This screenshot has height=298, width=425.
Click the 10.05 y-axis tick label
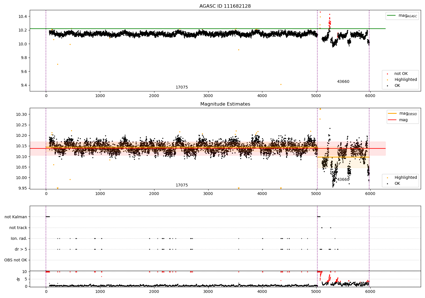point(22,167)
